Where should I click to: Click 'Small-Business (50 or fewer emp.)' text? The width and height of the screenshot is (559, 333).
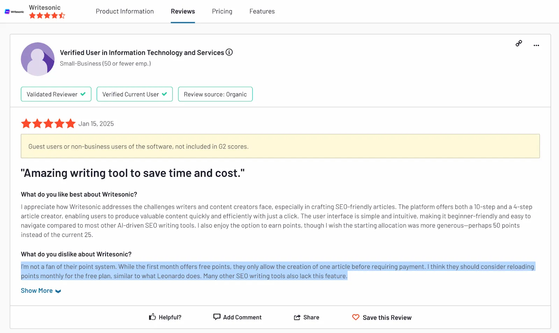pos(105,64)
